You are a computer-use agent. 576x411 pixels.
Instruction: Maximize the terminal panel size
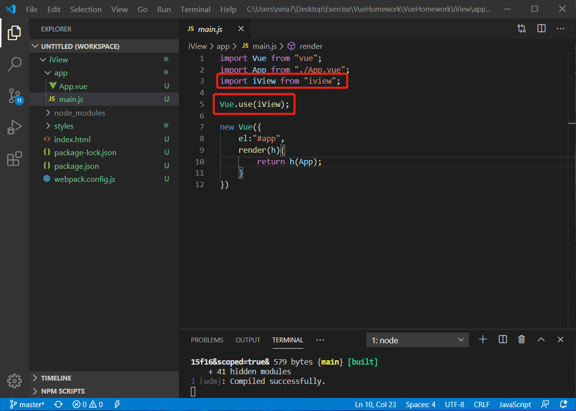coord(541,340)
